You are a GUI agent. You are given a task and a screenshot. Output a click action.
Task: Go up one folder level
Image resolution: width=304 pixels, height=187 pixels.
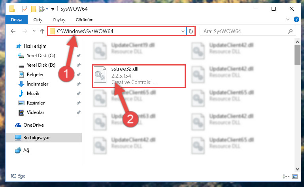click(x=42, y=31)
